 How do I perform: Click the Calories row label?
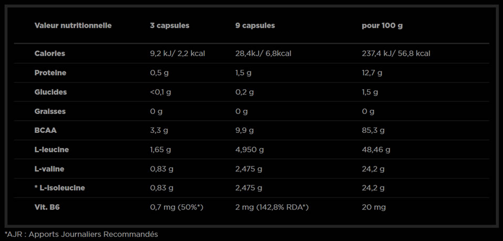tap(50, 54)
